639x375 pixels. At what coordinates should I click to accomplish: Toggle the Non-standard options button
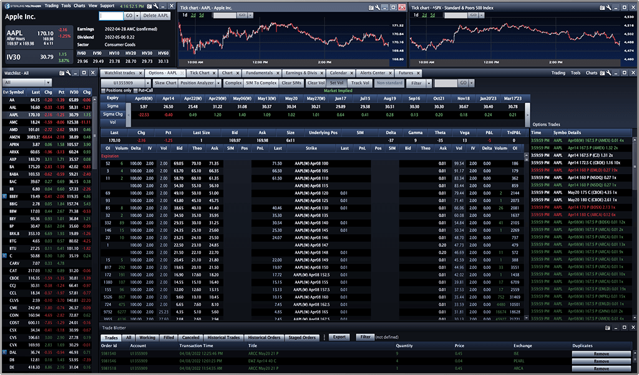click(389, 83)
